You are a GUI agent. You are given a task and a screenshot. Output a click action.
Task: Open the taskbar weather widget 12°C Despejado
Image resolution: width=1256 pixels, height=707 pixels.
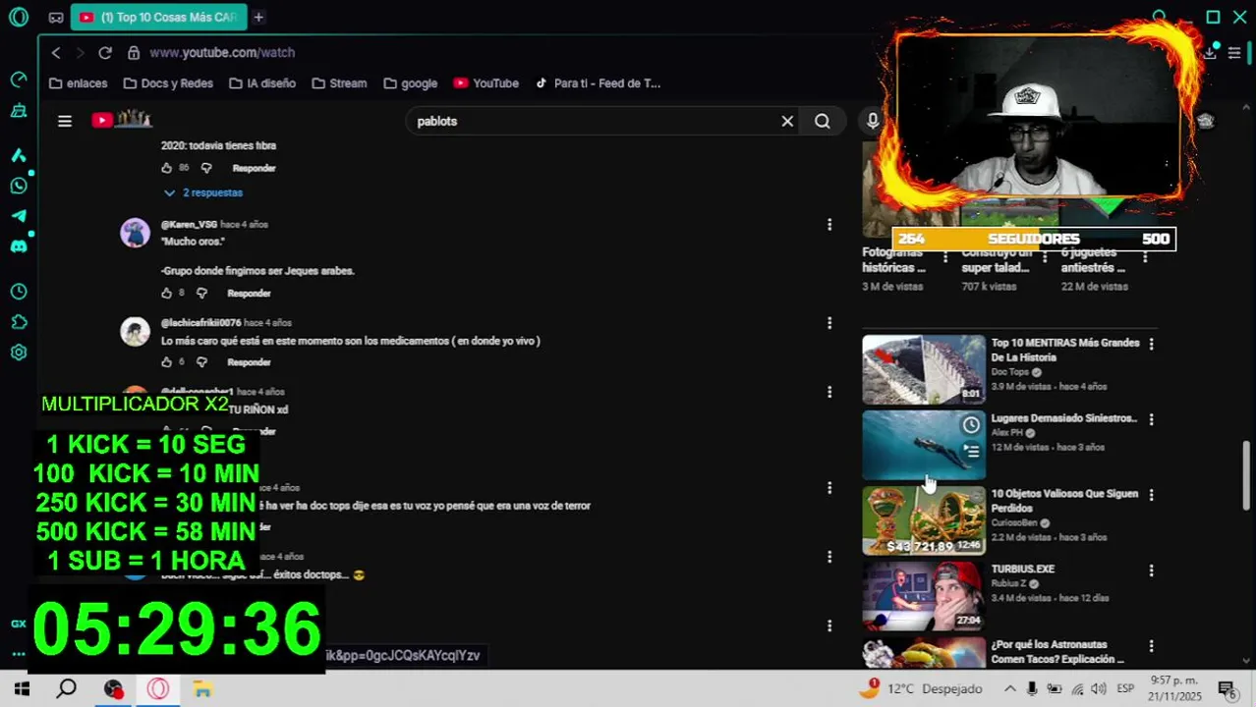coord(920,688)
